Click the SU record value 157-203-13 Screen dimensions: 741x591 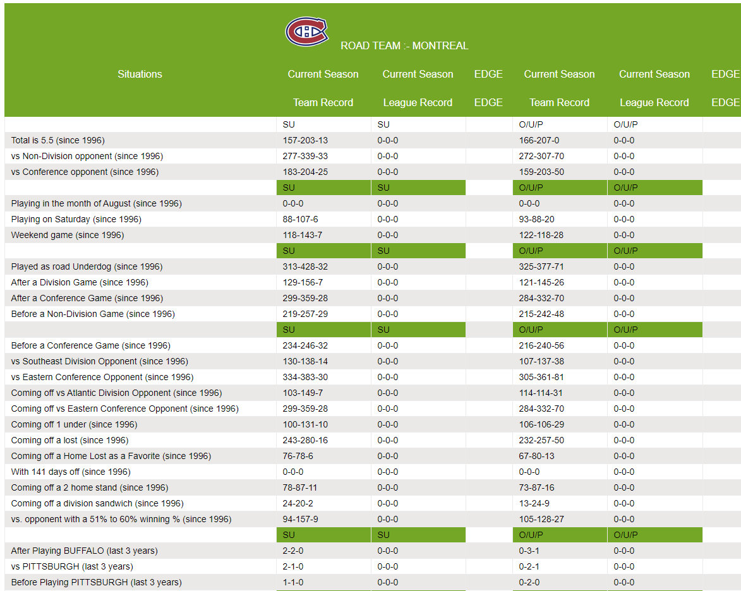pos(305,140)
